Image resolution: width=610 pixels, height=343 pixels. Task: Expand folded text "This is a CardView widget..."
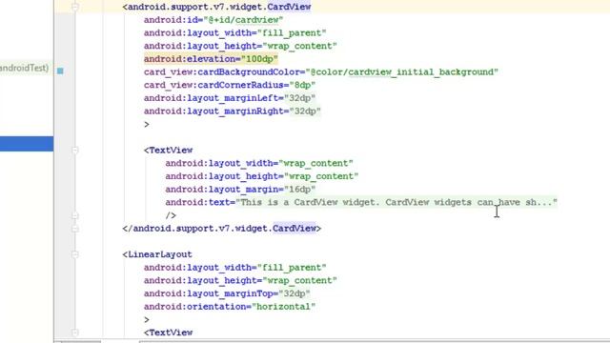click(396, 202)
